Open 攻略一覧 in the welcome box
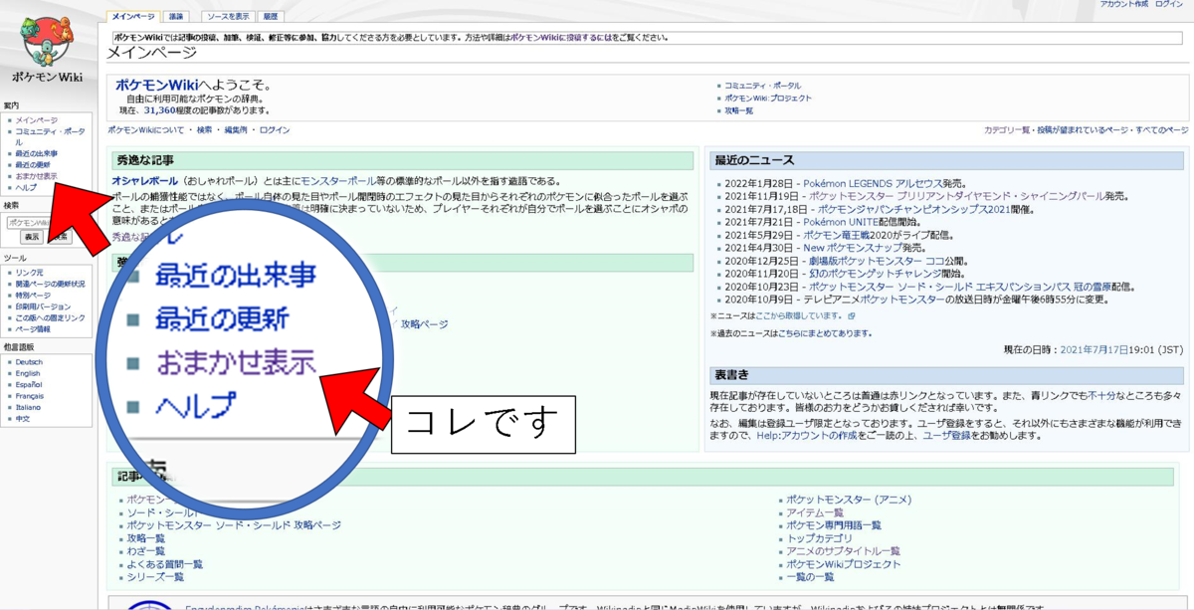Viewport: 1194px width, 610px height. 738,111
